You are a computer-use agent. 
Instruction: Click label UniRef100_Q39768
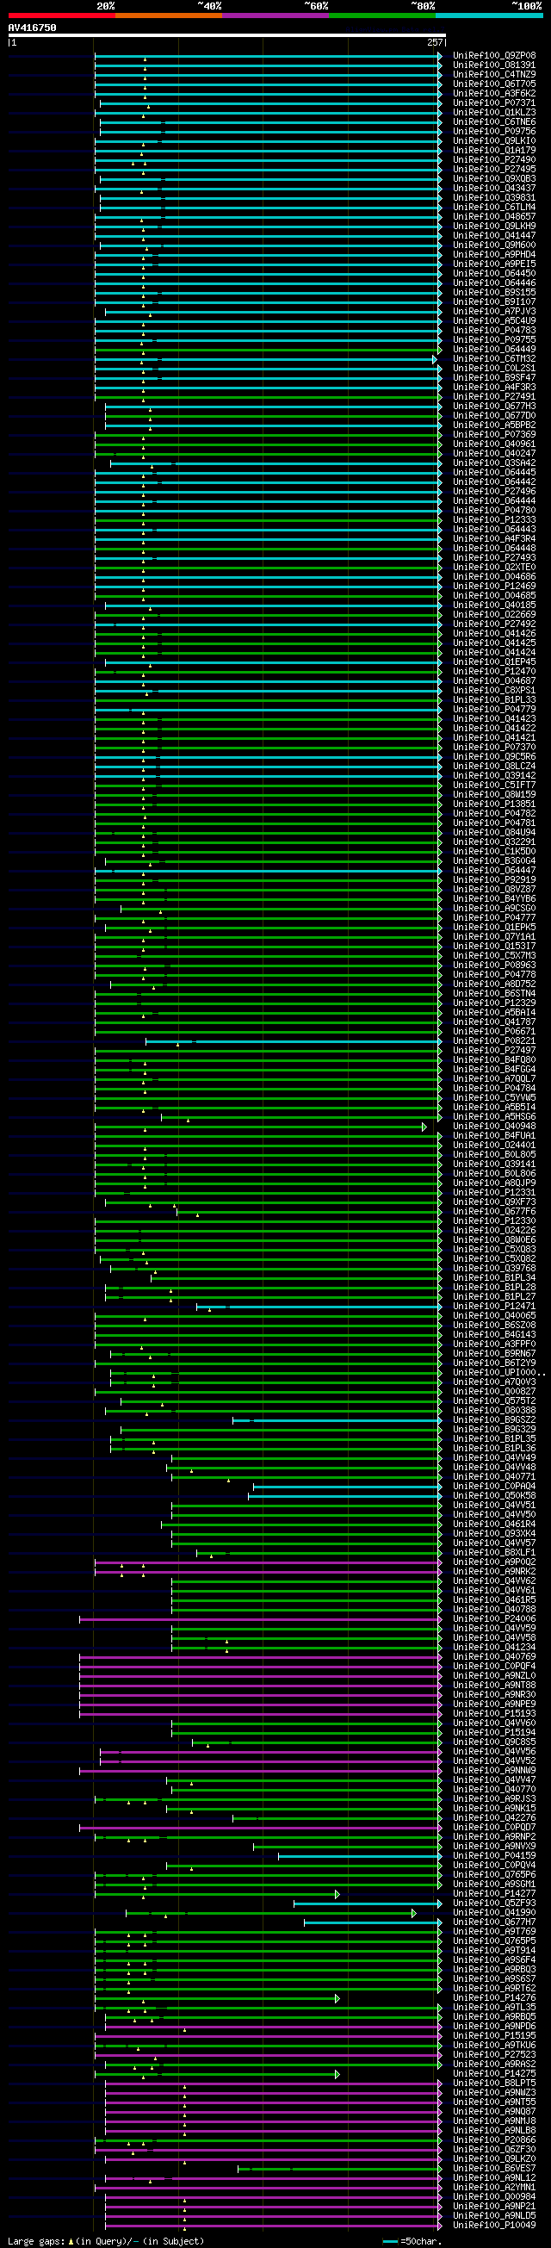click(x=494, y=1269)
